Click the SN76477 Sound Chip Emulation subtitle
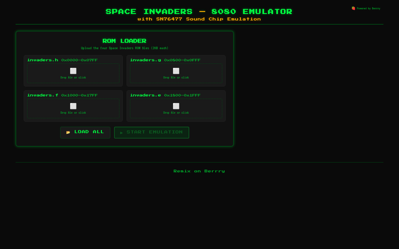Image resolution: width=399 pixels, height=249 pixels. 199,19
